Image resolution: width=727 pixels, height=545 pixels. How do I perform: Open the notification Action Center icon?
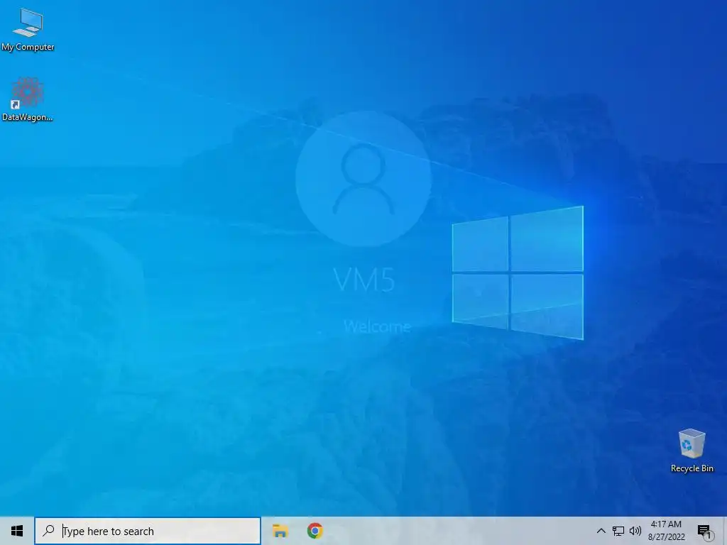[704, 532]
